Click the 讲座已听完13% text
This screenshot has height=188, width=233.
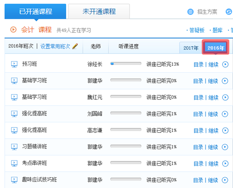click(x=163, y=64)
